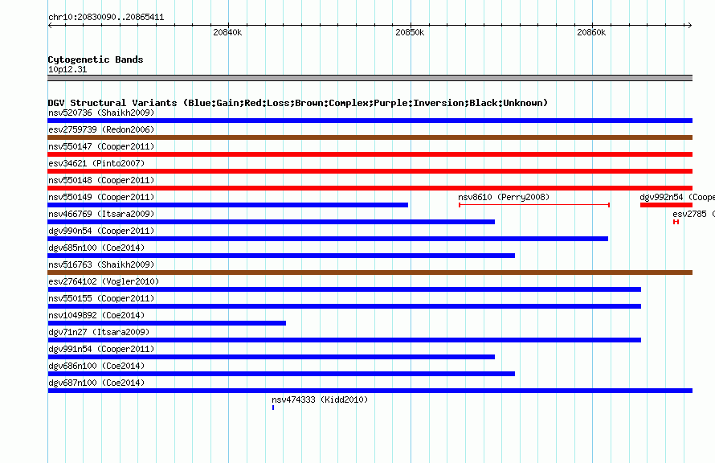Click the nsv8610 (Perry2008) label

coord(504,197)
